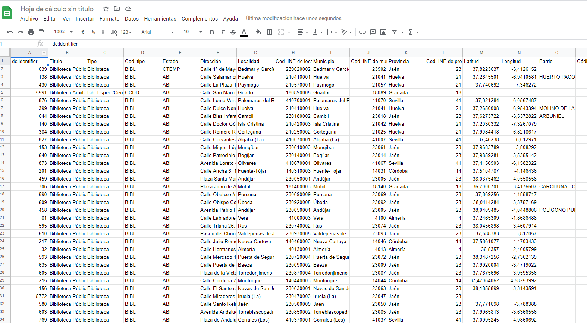Print the spreadsheet using printer icon

click(x=31, y=32)
